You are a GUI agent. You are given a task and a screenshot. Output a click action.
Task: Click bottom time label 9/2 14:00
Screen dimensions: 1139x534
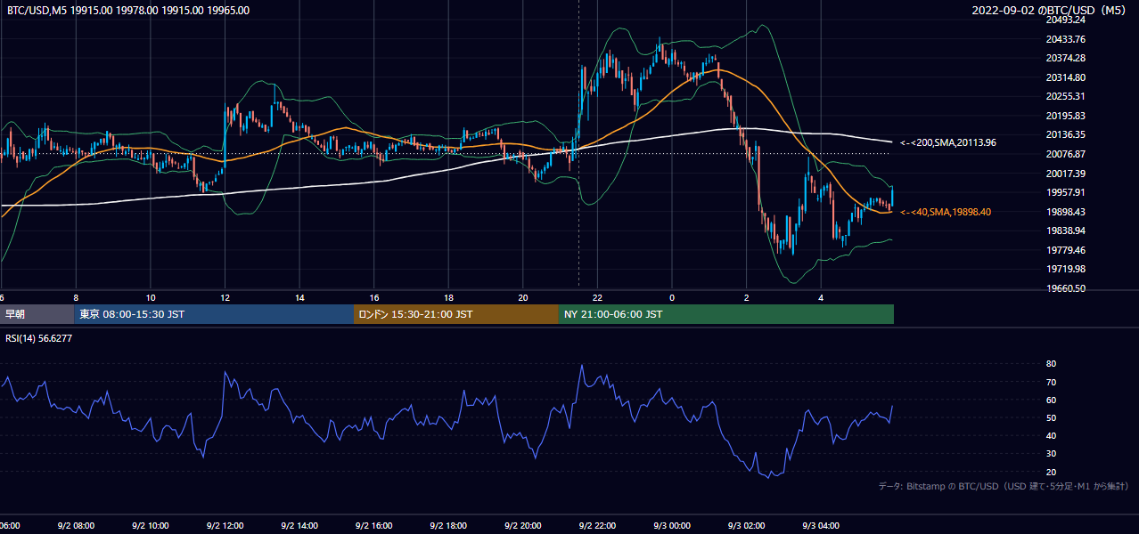click(x=299, y=526)
